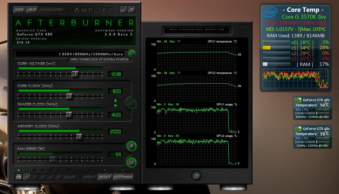Viewport: 339px width, 194px height.
Task: Click the Fan Speed slider handle
Action: [52, 159]
